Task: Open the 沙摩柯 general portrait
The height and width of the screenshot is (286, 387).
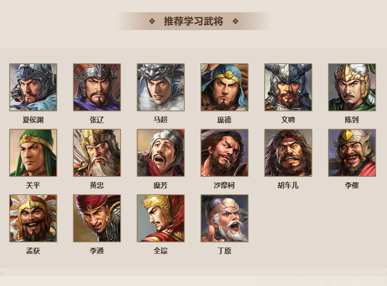Action: click(x=225, y=153)
